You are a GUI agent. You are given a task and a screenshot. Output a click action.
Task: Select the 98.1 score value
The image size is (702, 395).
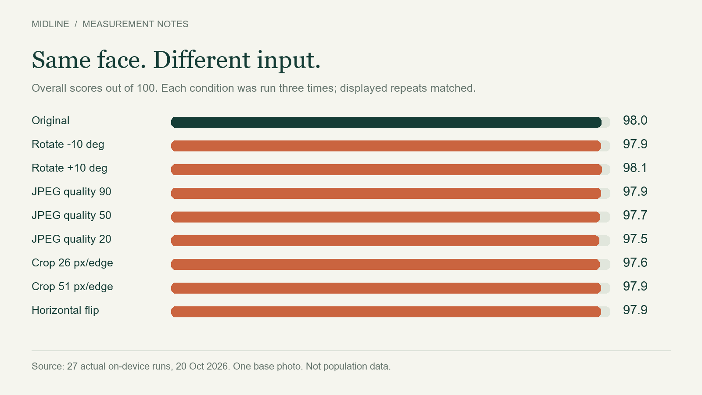635,168
